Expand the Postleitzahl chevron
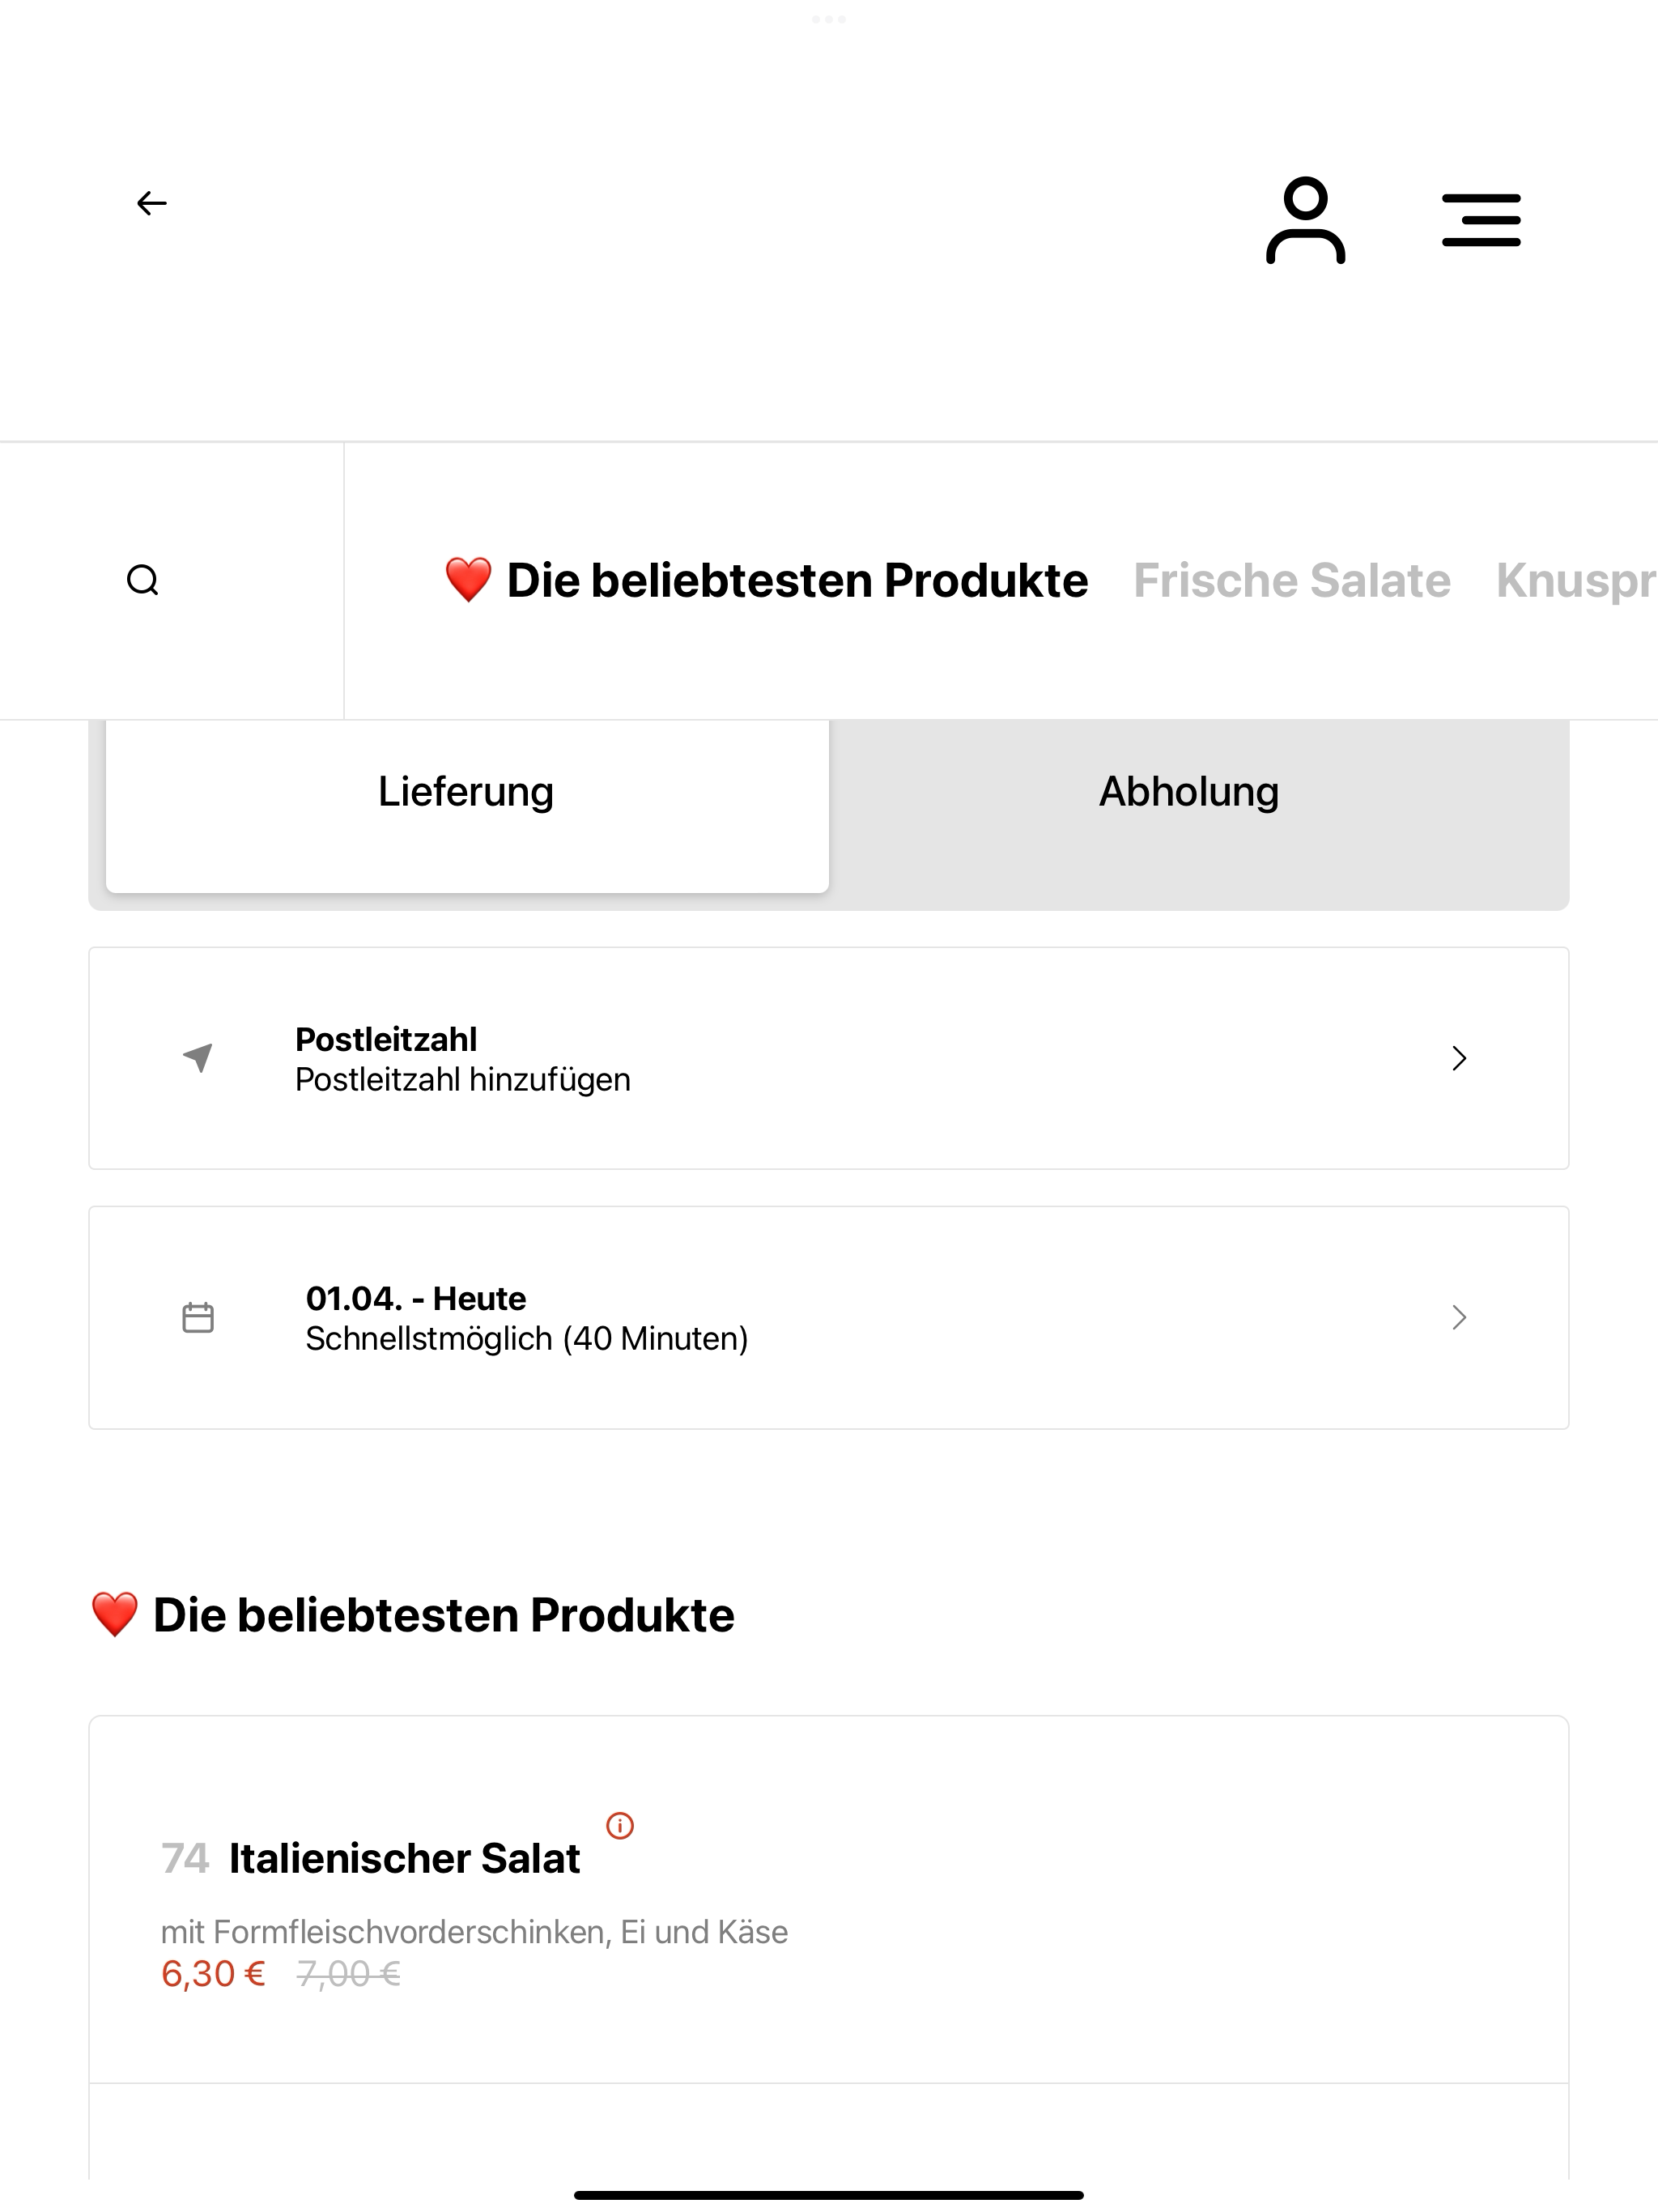This screenshot has height=2212, width=1658. pos(1459,1058)
